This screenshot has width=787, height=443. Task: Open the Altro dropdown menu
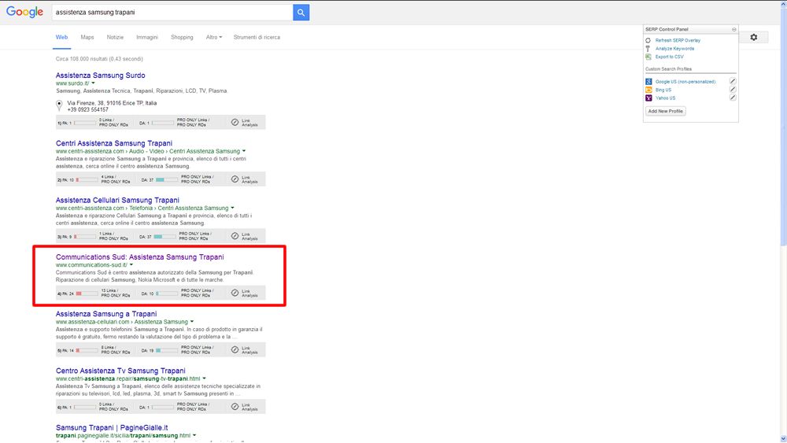click(214, 37)
